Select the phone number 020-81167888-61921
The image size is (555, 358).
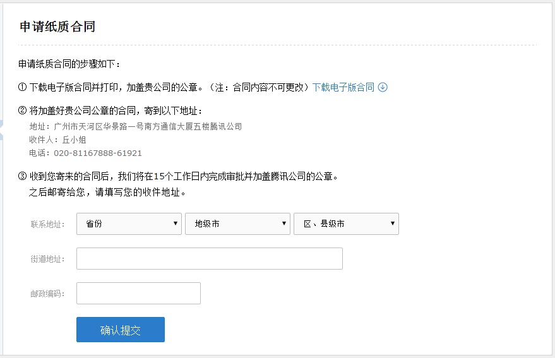point(98,153)
